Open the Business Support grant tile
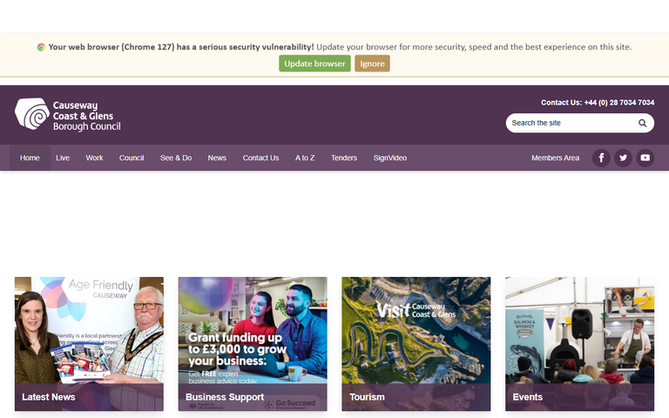 pos(253,343)
